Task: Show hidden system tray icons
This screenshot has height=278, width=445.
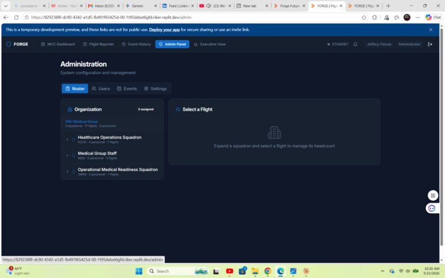Action: (383, 271)
